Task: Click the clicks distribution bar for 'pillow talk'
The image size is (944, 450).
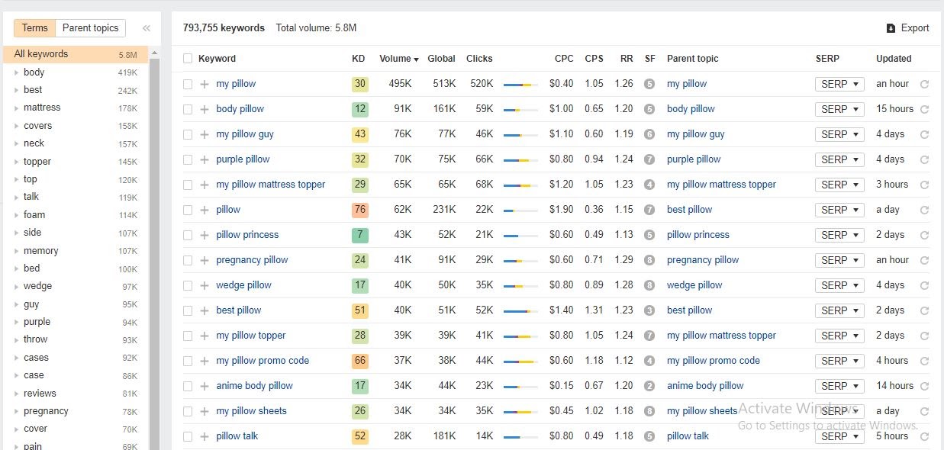Action: 520,437
